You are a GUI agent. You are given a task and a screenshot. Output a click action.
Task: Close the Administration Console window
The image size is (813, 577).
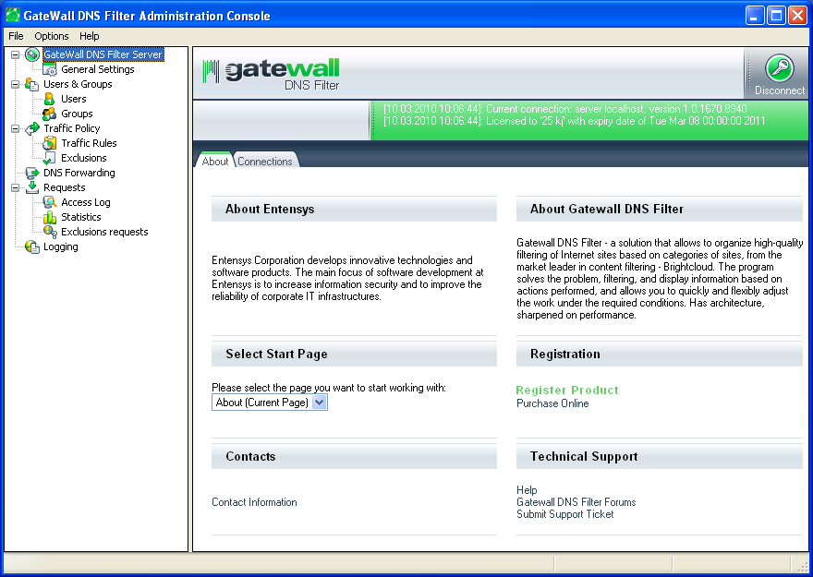pyautogui.click(x=797, y=16)
